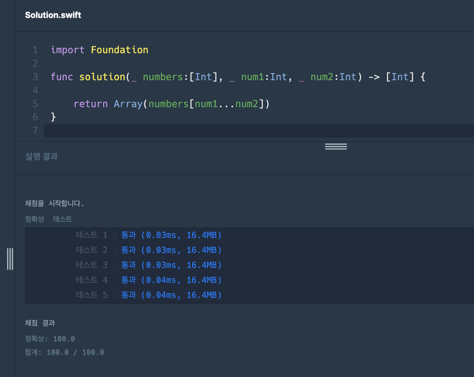The width and height of the screenshot is (474, 377).
Task: Click 'num1' parameter in function signature
Action: tap(252, 77)
